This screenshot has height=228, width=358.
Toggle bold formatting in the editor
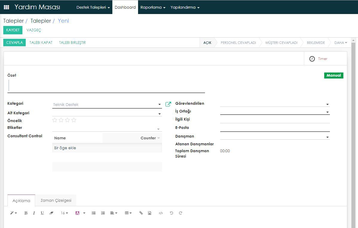coord(26,213)
